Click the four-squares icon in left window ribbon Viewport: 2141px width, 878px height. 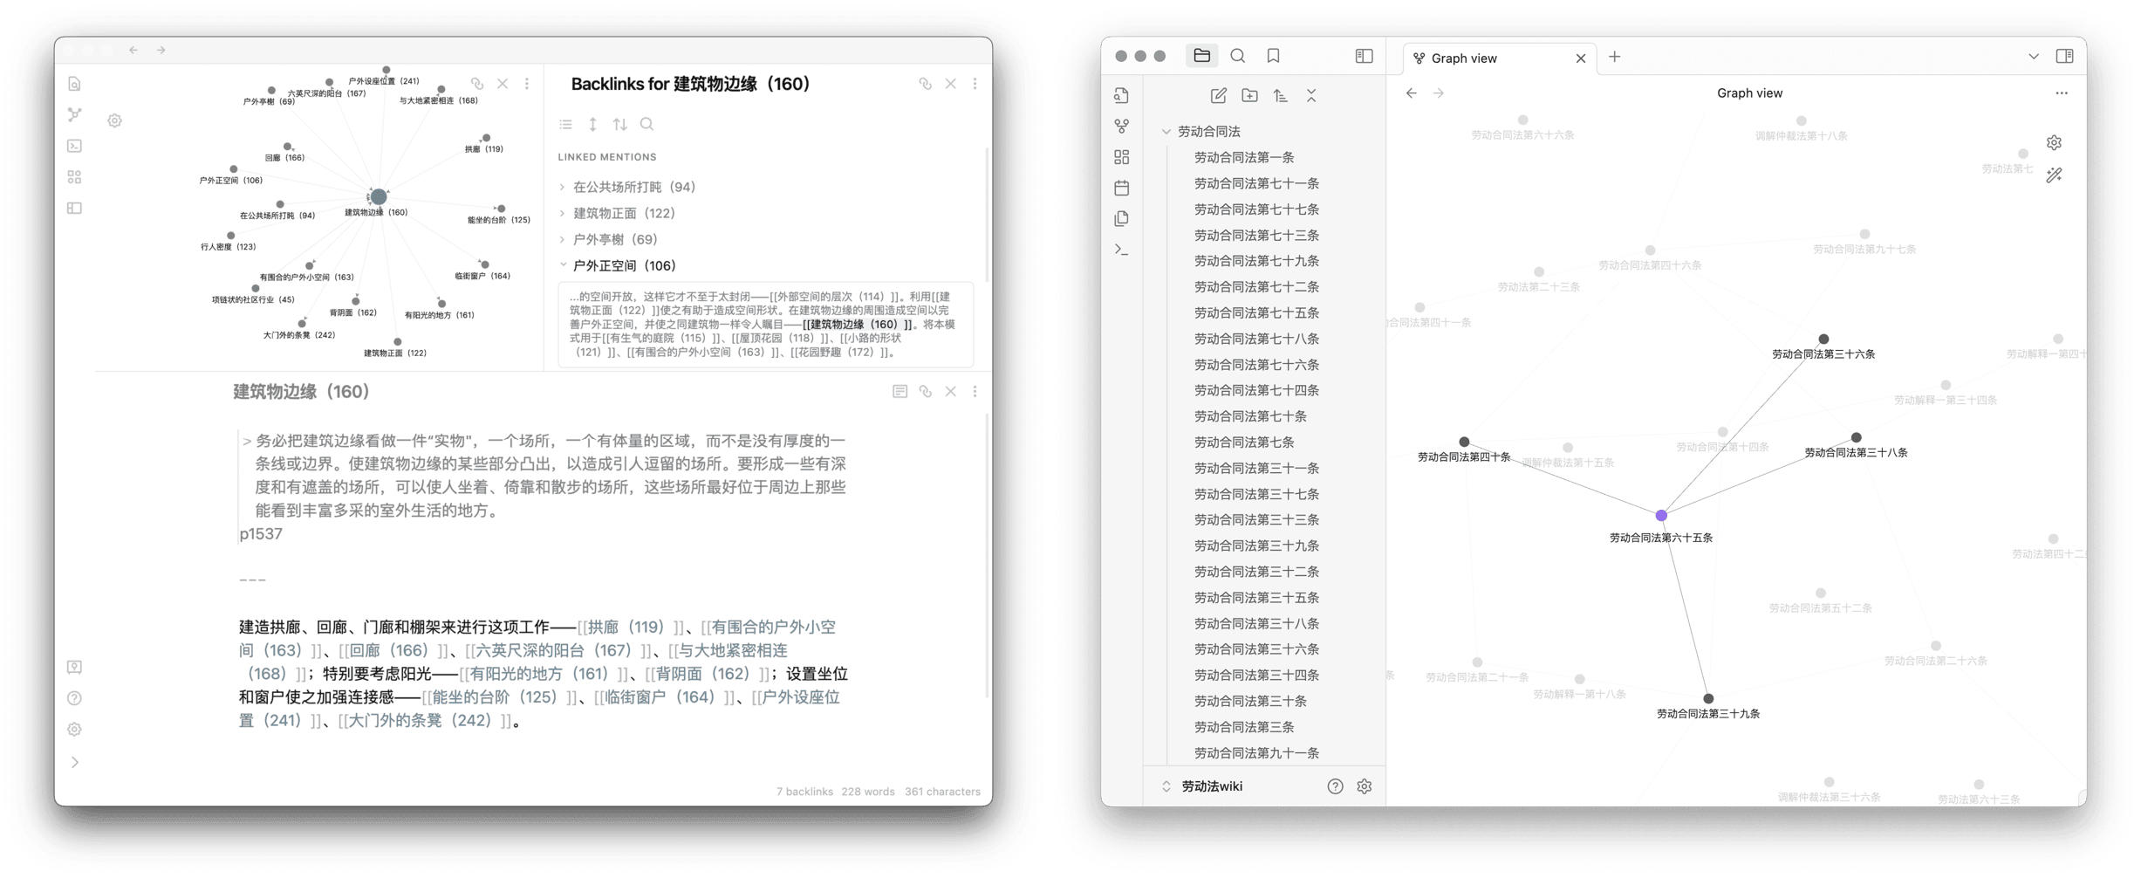(75, 177)
